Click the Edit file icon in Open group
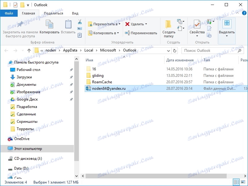This screenshot has height=186, width=248. click(x=209, y=29)
